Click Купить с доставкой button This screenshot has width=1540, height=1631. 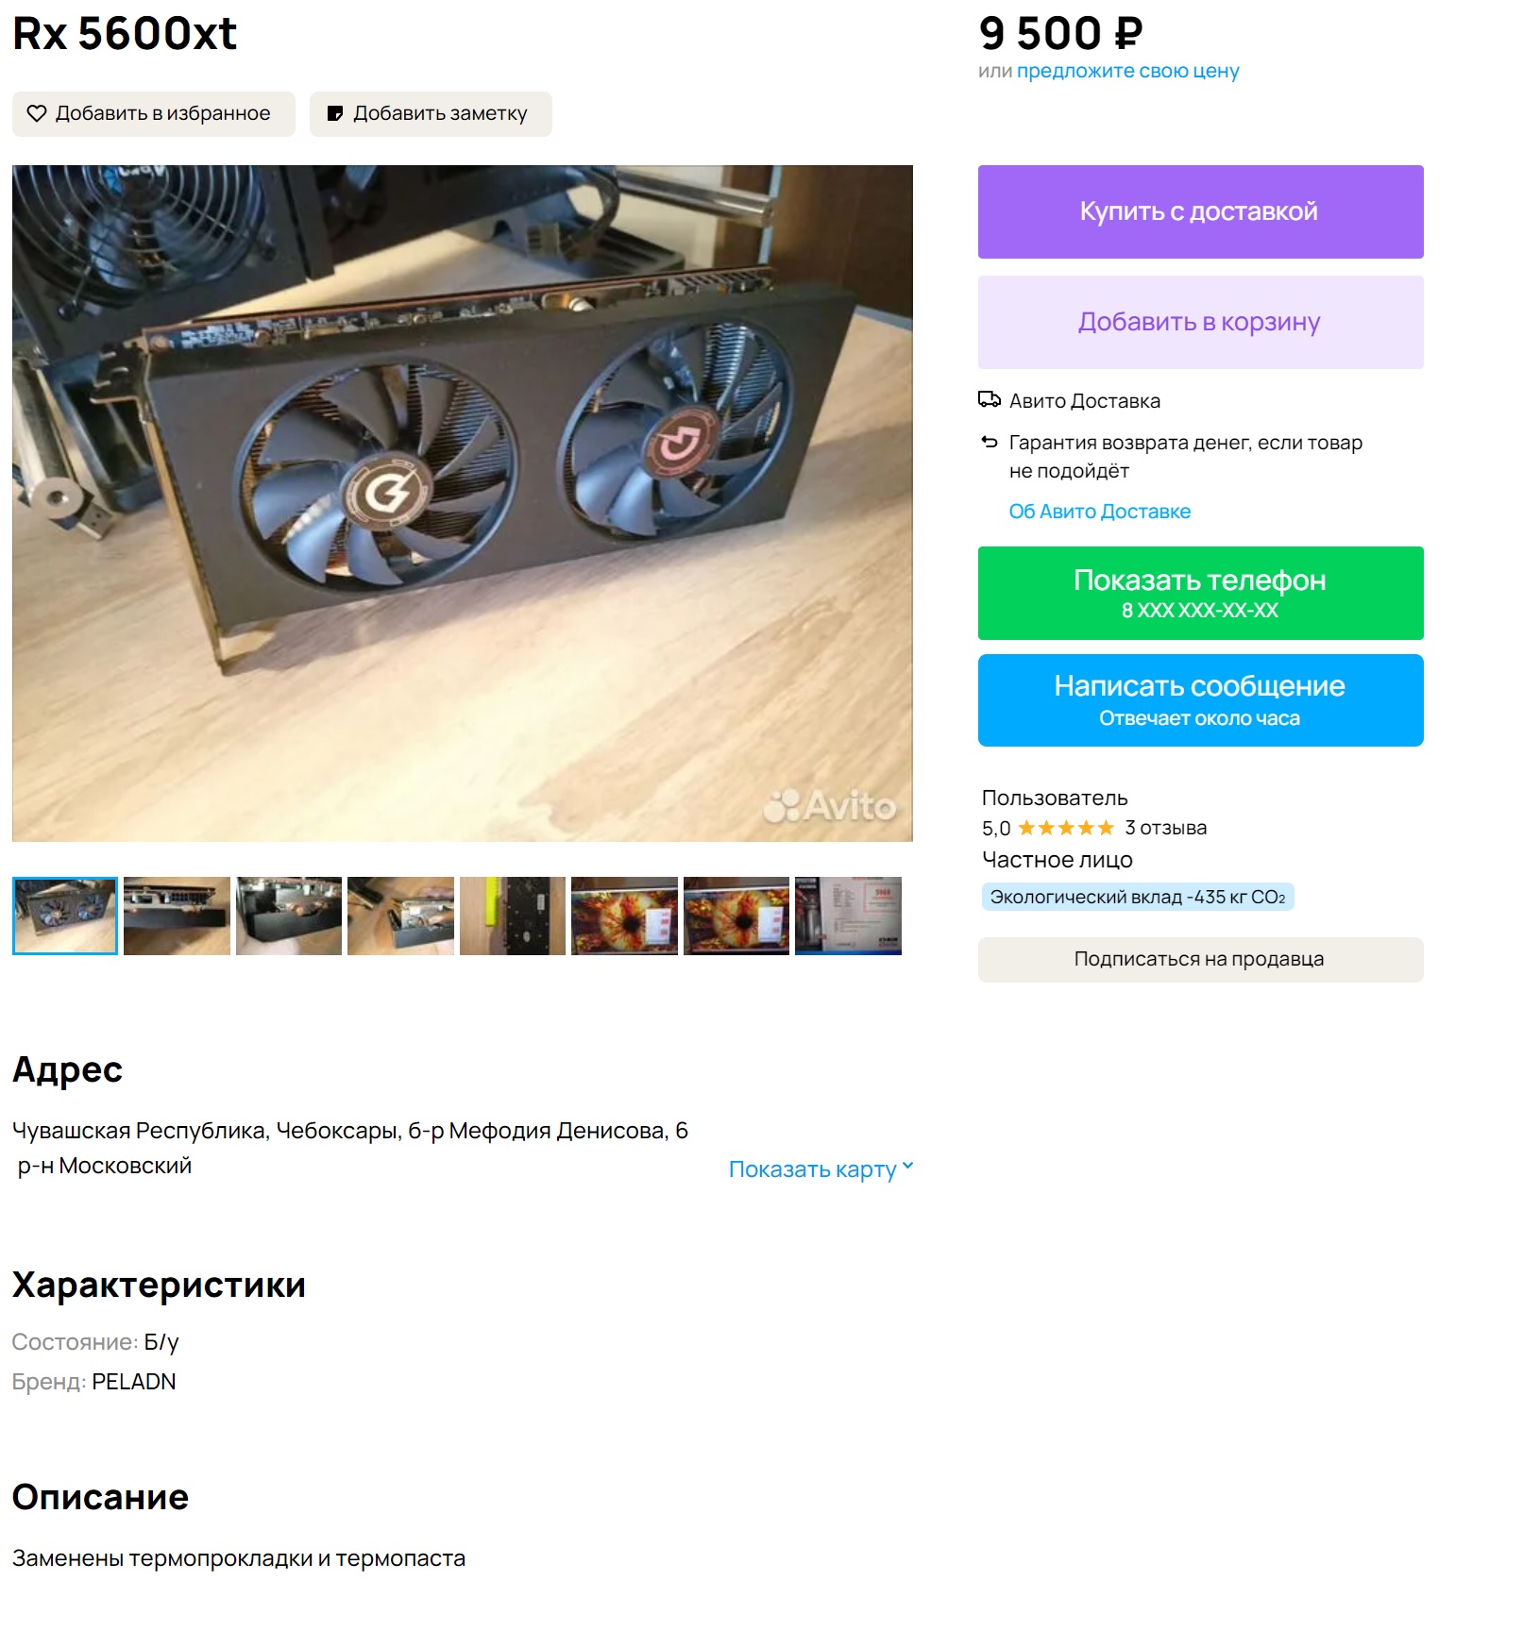point(1200,211)
